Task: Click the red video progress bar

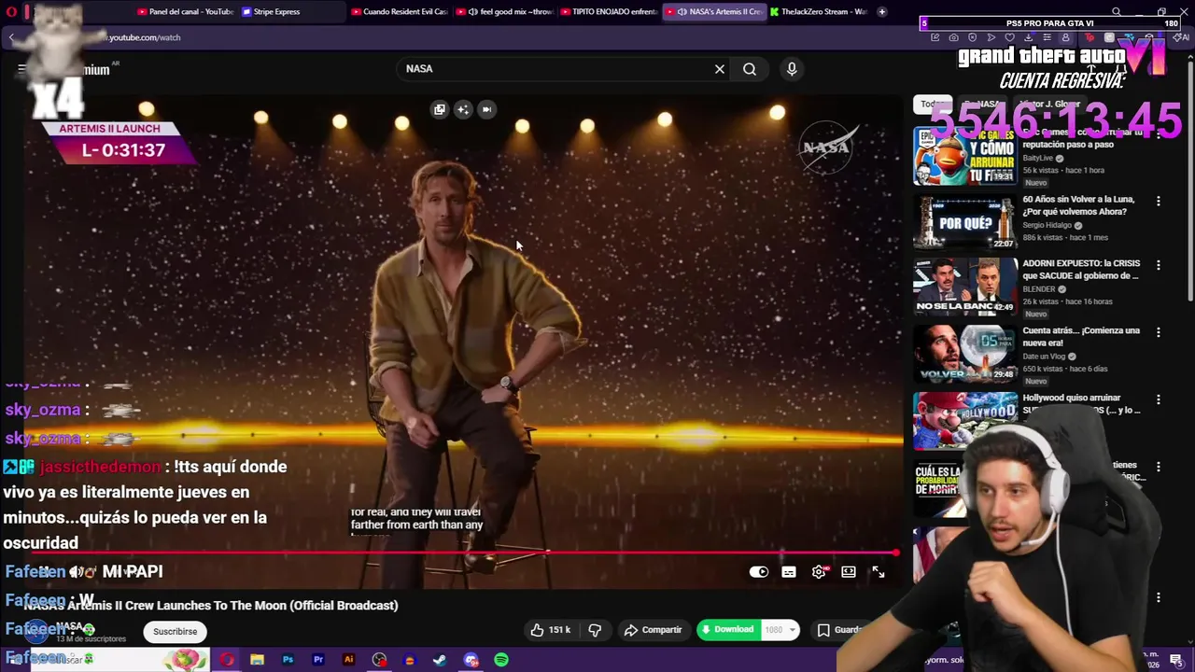Action: tap(462, 553)
